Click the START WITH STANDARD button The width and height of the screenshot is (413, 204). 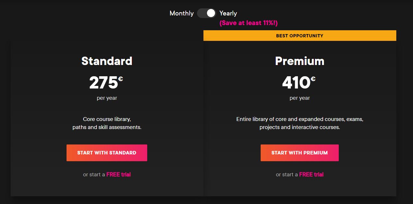[107, 153]
